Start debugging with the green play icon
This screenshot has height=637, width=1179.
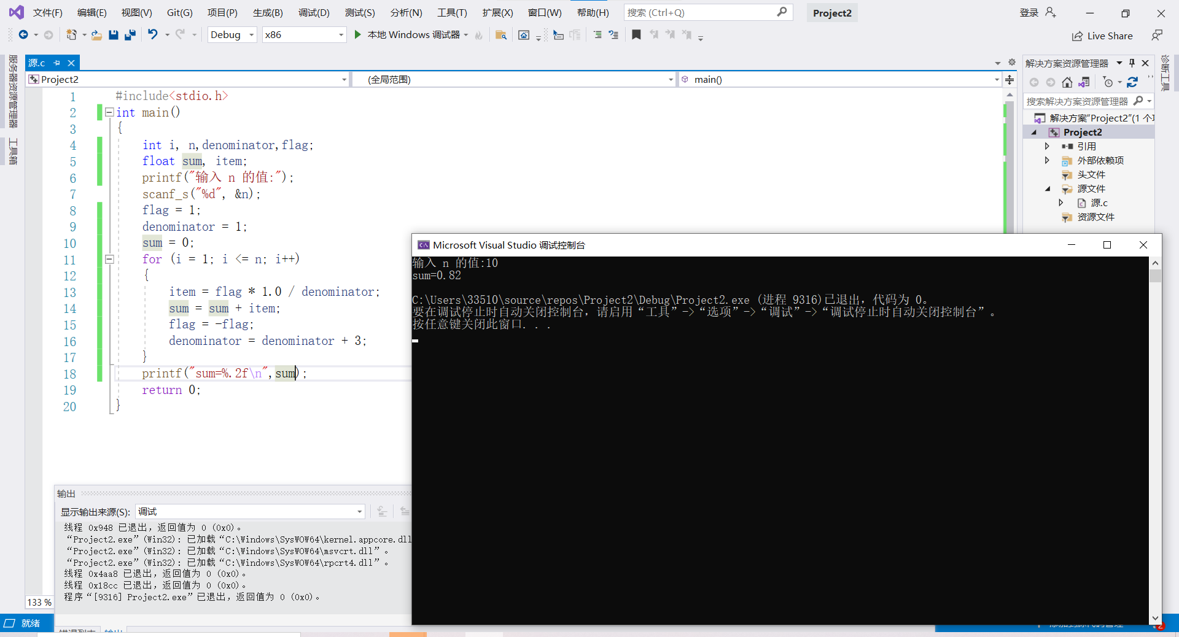357,35
